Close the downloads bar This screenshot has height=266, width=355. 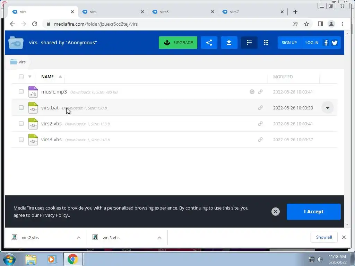click(x=344, y=237)
